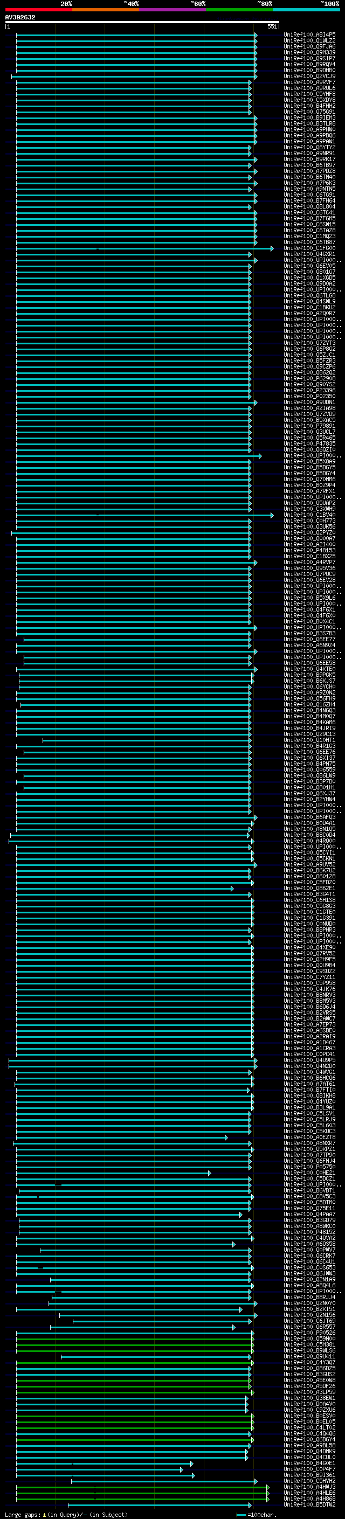Open hit UniRef100_A8I4P5
345x1519 pixels.
click(x=309, y=35)
